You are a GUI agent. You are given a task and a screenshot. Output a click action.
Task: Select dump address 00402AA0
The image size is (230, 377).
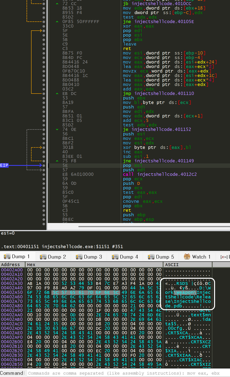pos(12,315)
